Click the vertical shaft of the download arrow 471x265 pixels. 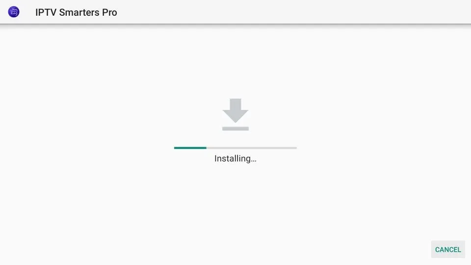click(235, 105)
